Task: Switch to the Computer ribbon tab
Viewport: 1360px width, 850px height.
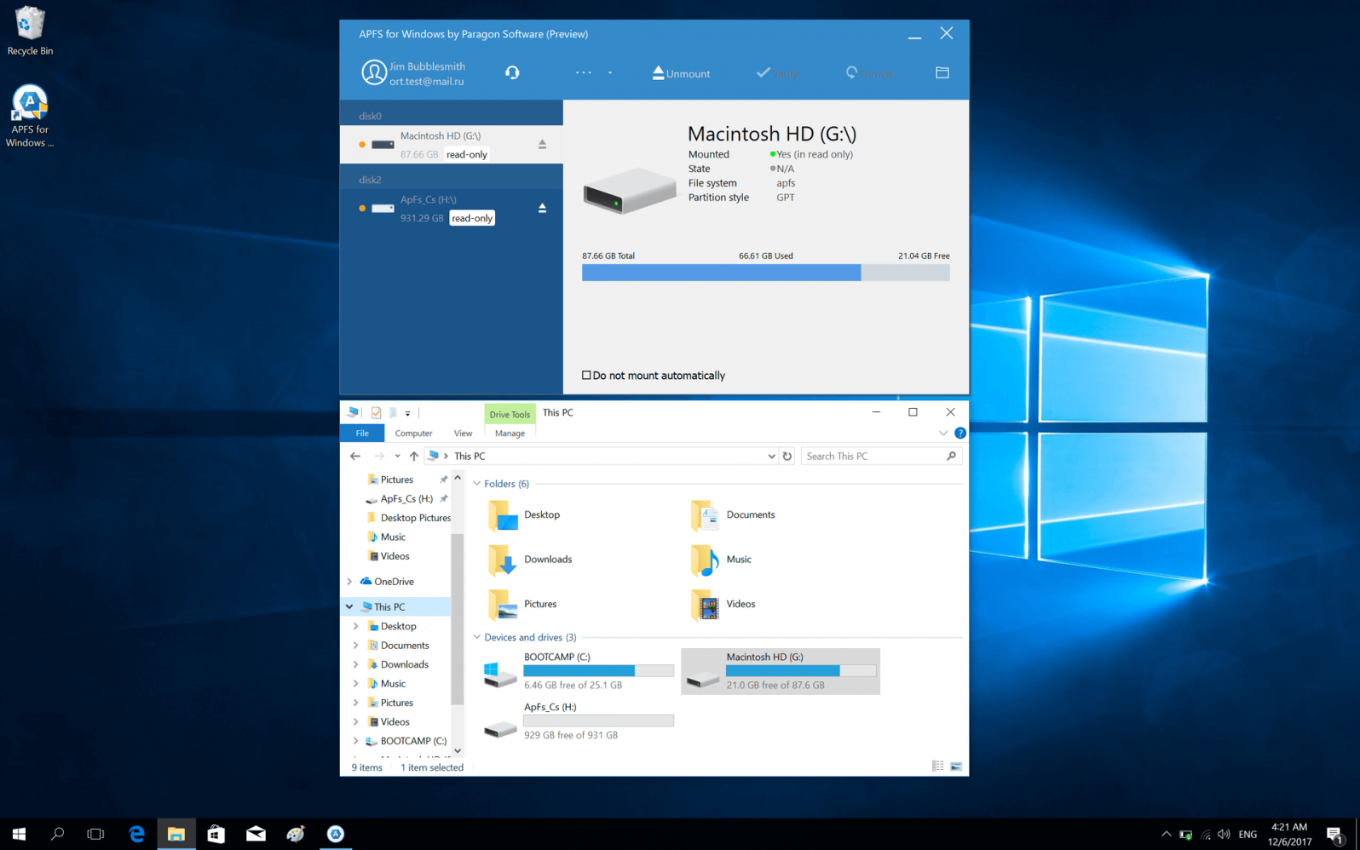Action: coord(413,434)
